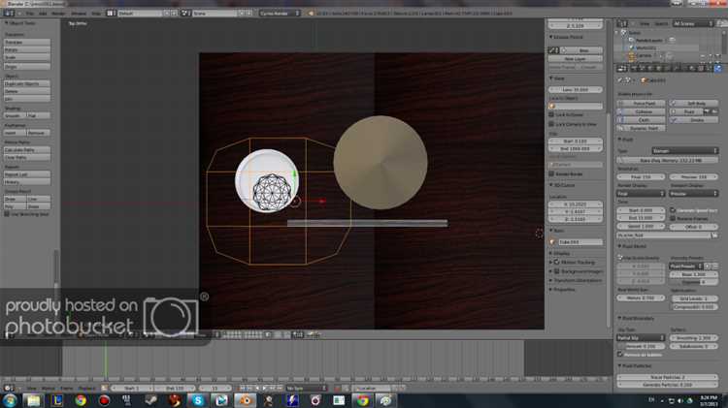The height and width of the screenshot is (408, 728).
Task: Toggle Lock Camera to View checkbox
Action: click(x=551, y=124)
